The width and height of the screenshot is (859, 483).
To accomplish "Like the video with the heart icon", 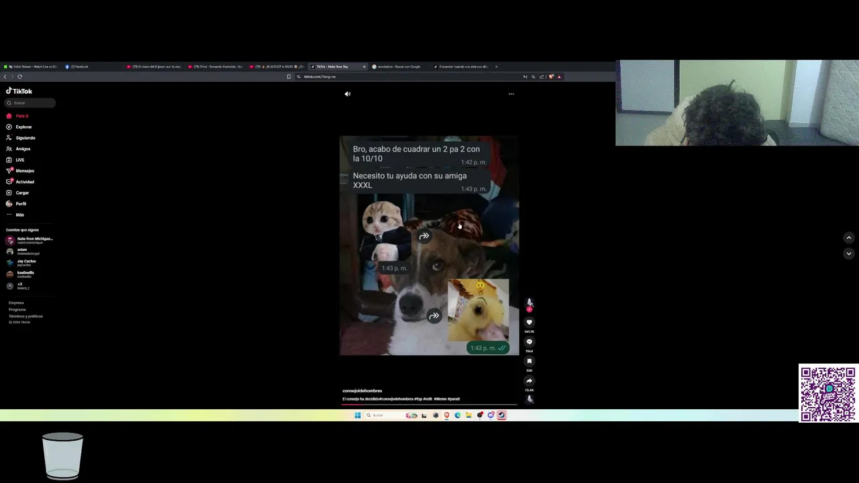I will click(529, 323).
